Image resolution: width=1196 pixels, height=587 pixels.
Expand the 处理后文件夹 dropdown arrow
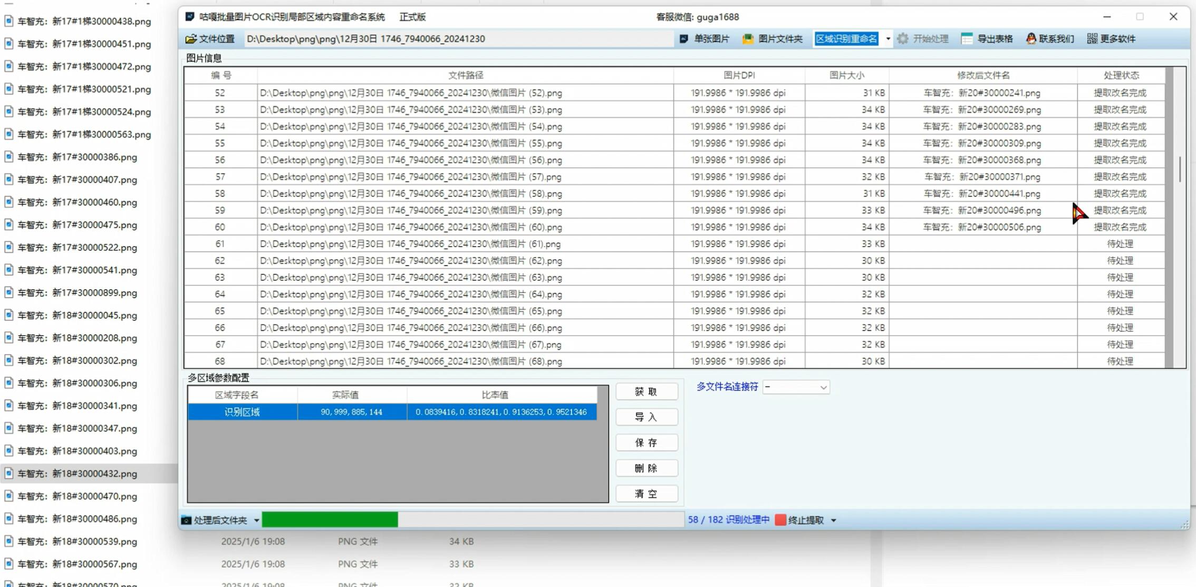point(256,521)
